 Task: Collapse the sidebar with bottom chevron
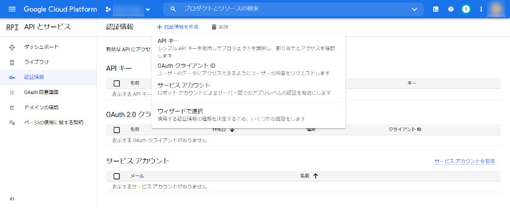click(12, 198)
